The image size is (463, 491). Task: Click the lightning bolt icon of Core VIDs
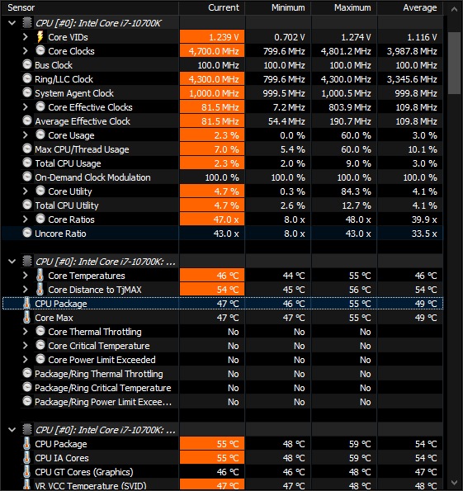pos(40,36)
